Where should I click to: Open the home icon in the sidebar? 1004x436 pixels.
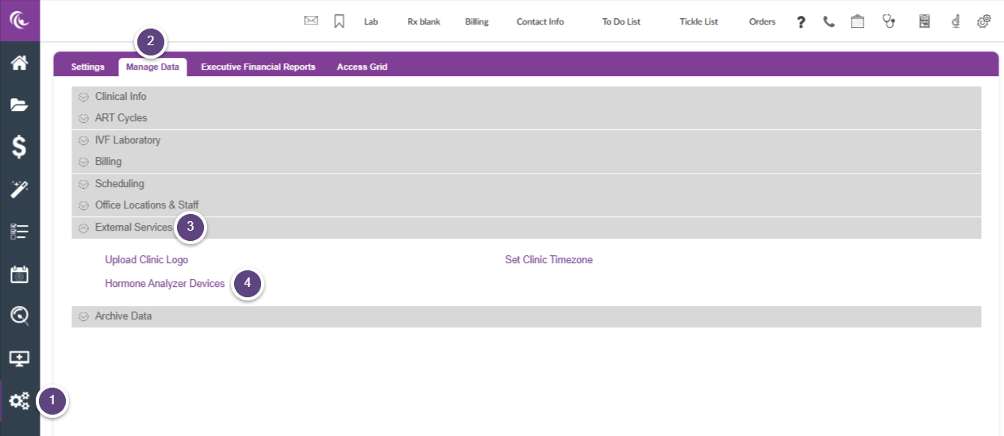[x=19, y=63]
